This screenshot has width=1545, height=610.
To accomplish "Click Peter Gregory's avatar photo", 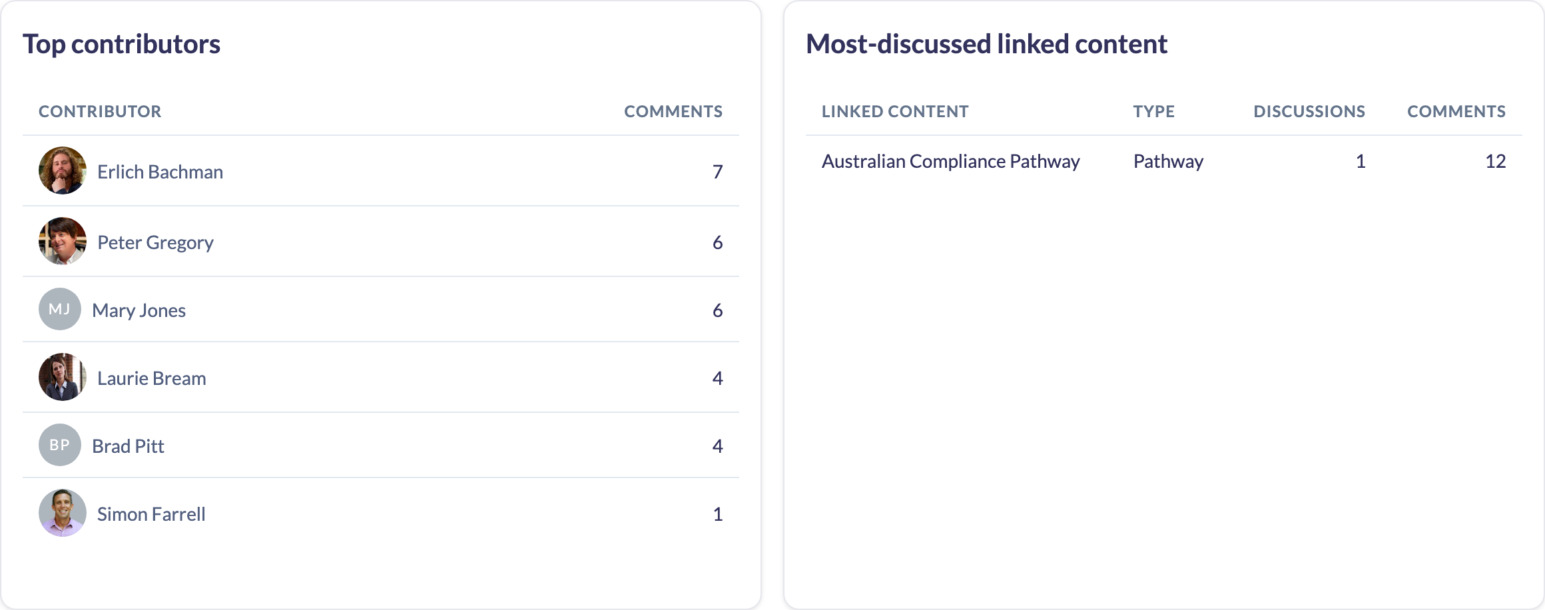I will point(63,241).
